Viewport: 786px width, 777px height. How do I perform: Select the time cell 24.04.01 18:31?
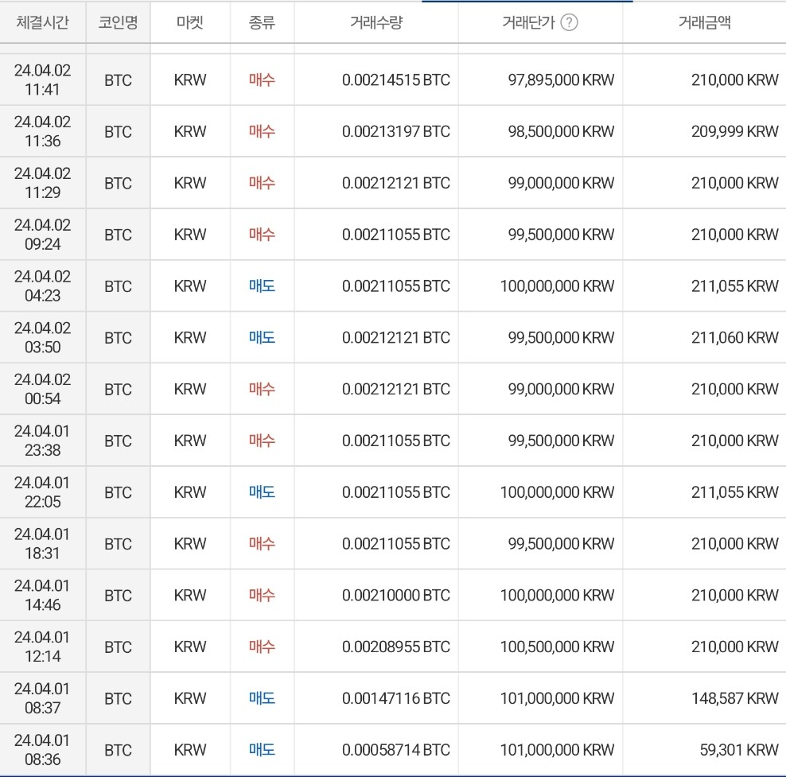click(43, 544)
